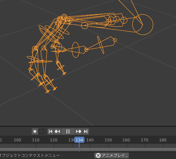This screenshot has height=159, width=176.
Task: Click frame 170 label on the timeline
Action: coord(144,140)
